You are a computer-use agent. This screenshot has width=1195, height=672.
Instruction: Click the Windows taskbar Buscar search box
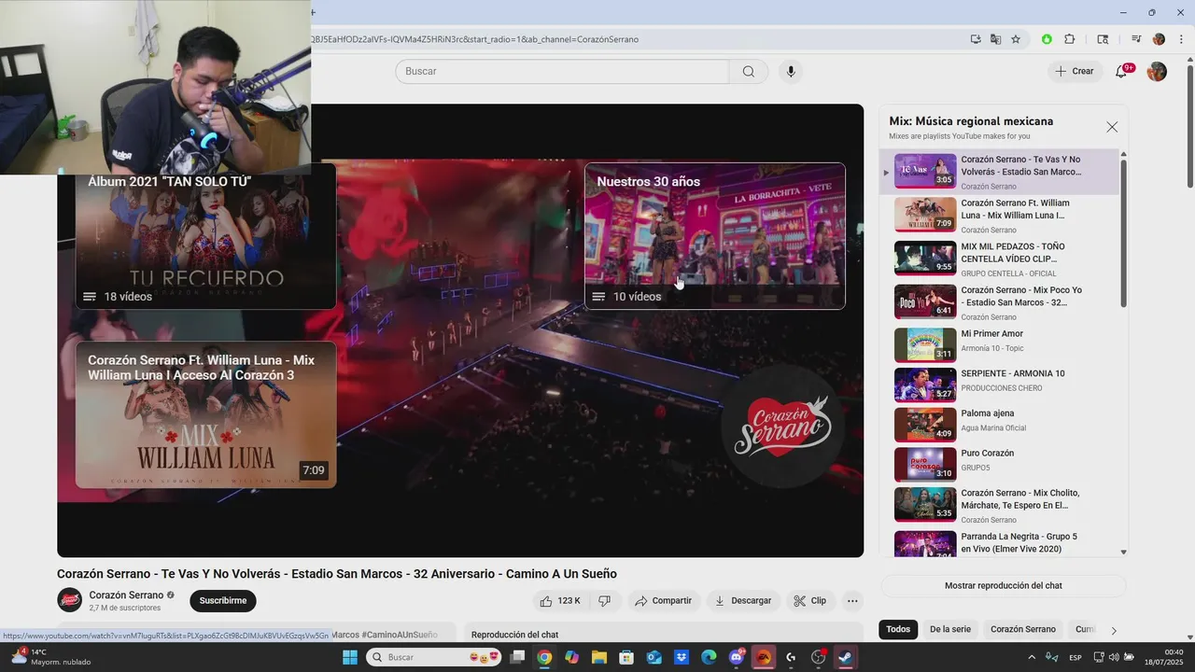tap(433, 657)
